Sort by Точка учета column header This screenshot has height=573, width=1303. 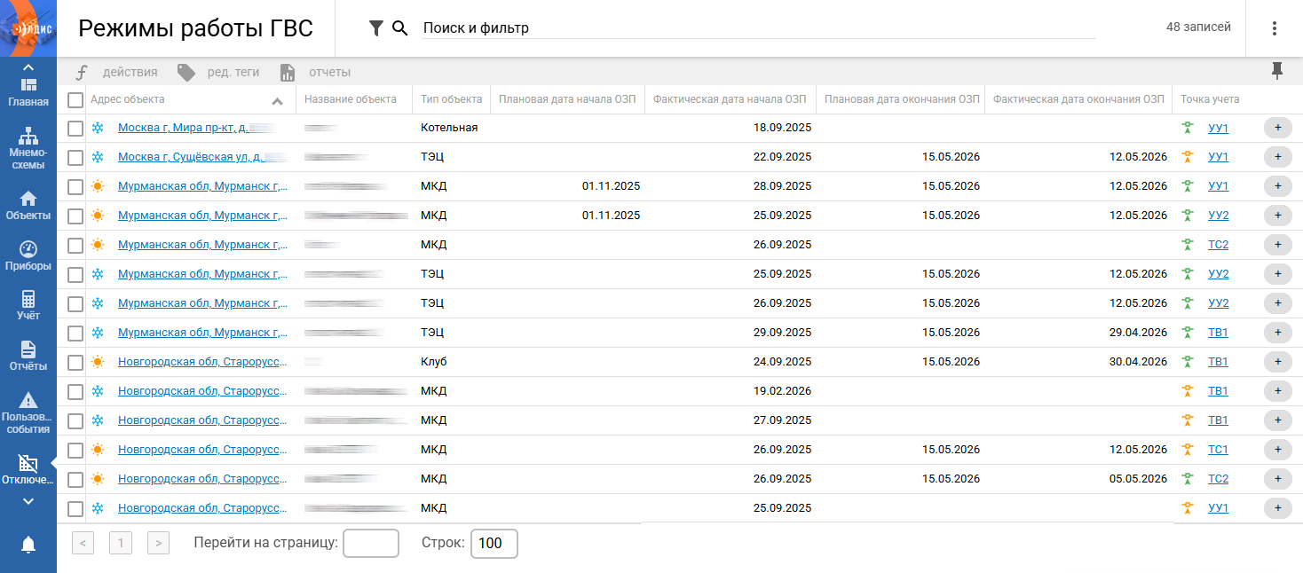(x=1210, y=99)
